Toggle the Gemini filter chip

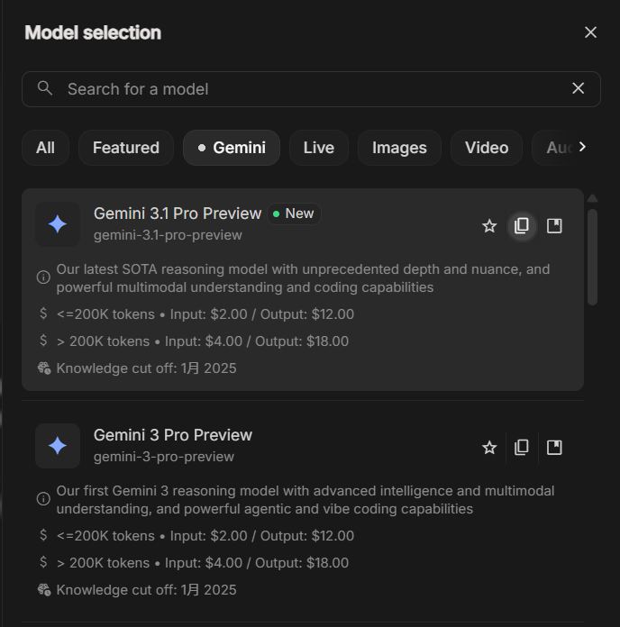pos(232,148)
